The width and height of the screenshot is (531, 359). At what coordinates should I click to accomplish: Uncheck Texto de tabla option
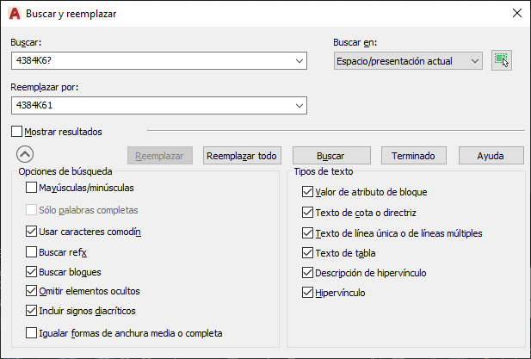coord(308,253)
